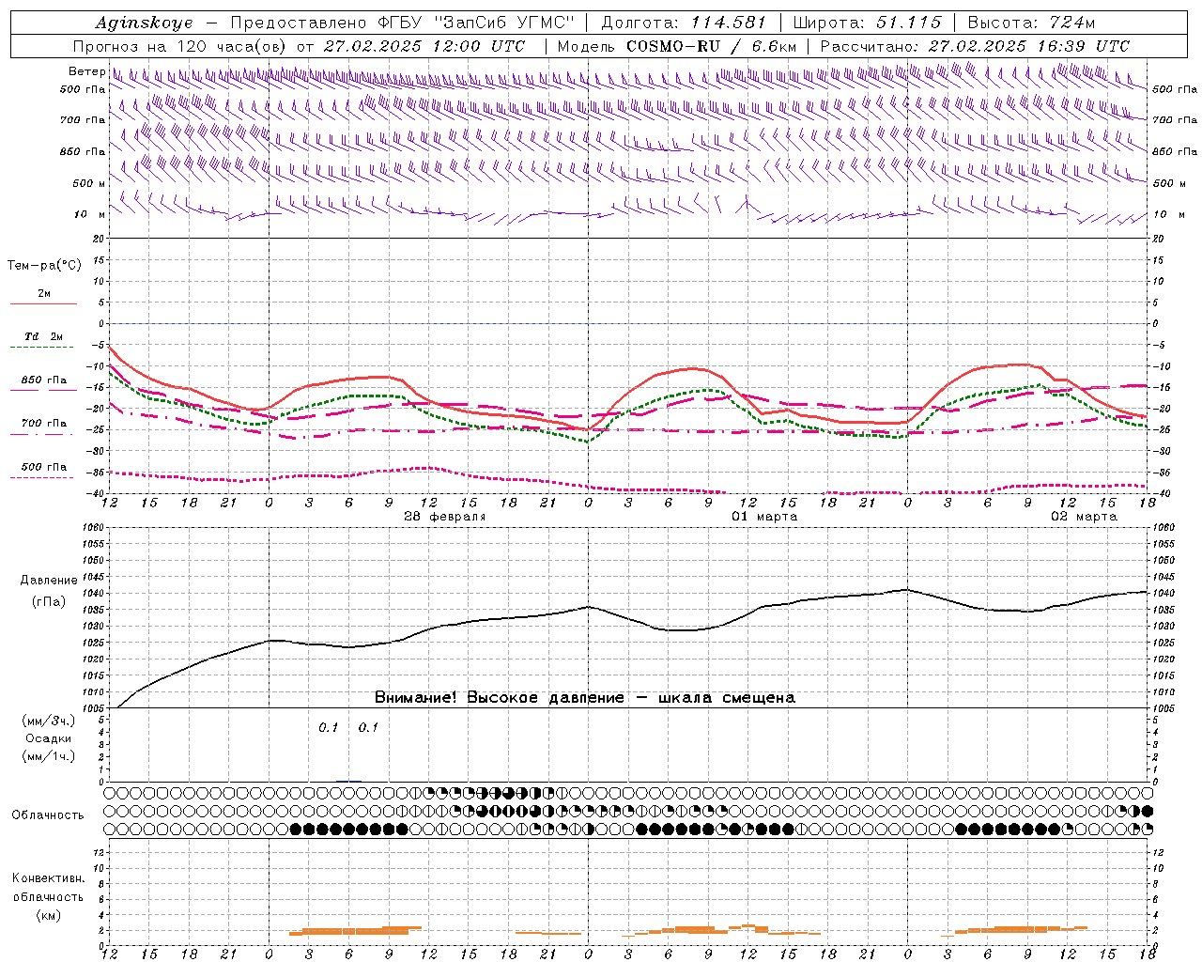Viewport: 1202px width, 962px height.
Task: Click the "(км)" unit under convective cloudiness
Action: 48,915
